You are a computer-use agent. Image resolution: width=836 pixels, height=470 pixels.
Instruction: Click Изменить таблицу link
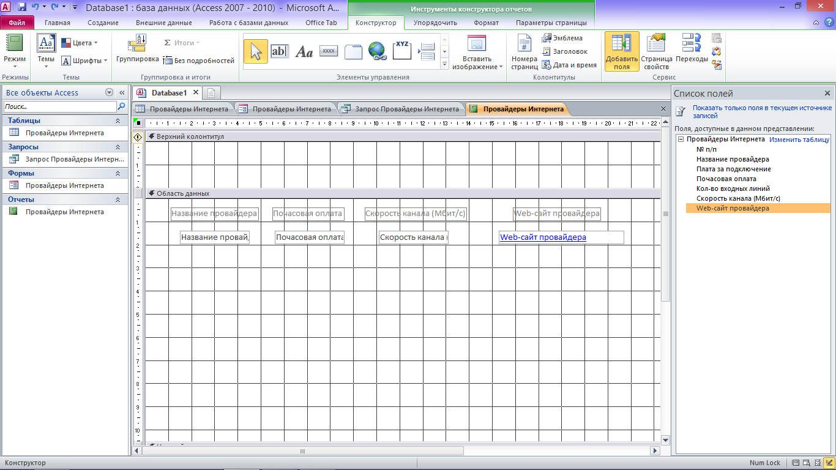click(799, 140)
